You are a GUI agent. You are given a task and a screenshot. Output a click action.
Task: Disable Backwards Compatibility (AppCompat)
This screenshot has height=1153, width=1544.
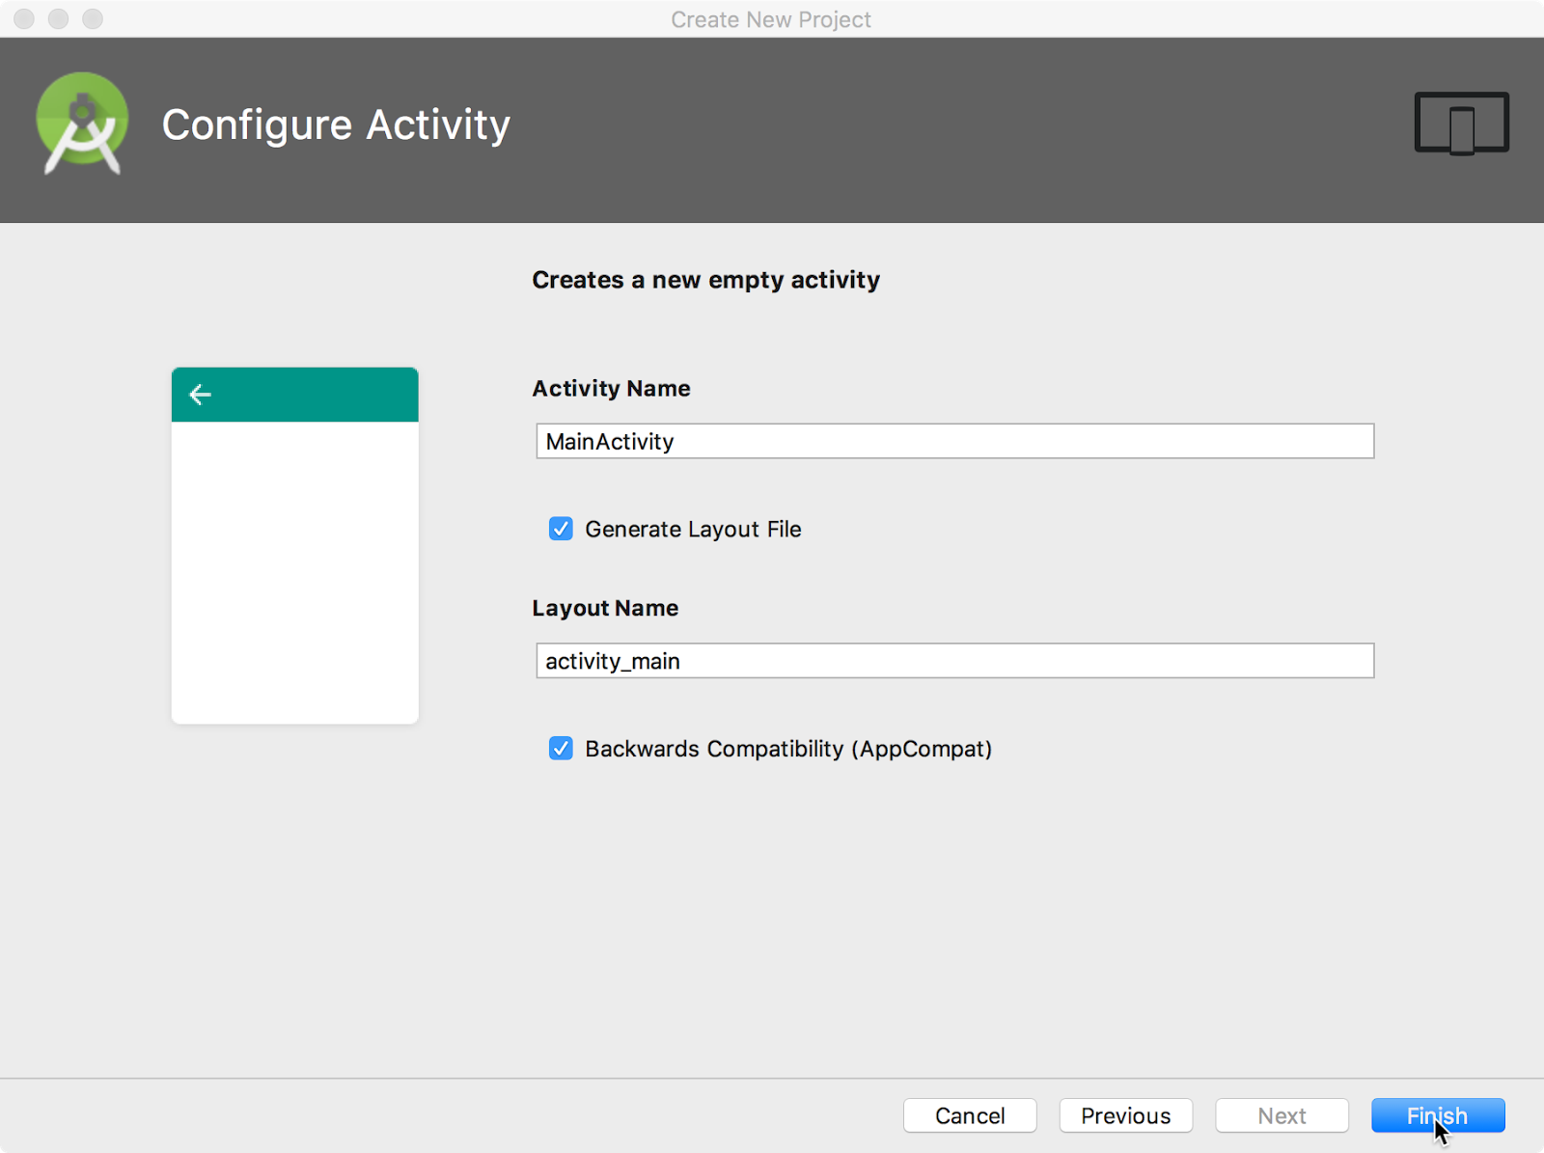click(x=561, y=748)
